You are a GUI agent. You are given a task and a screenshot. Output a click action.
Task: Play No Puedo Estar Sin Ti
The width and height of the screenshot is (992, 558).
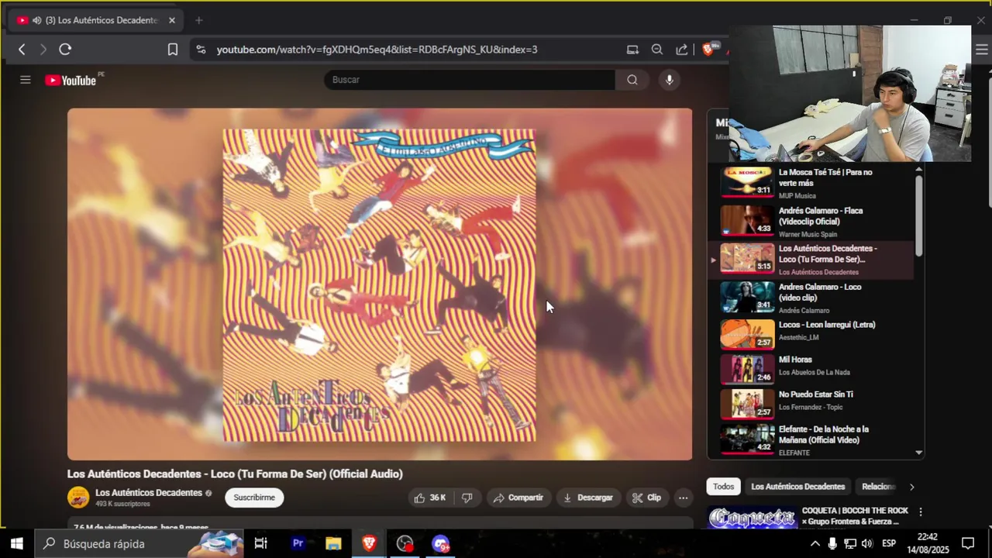(x=812, y=403)
